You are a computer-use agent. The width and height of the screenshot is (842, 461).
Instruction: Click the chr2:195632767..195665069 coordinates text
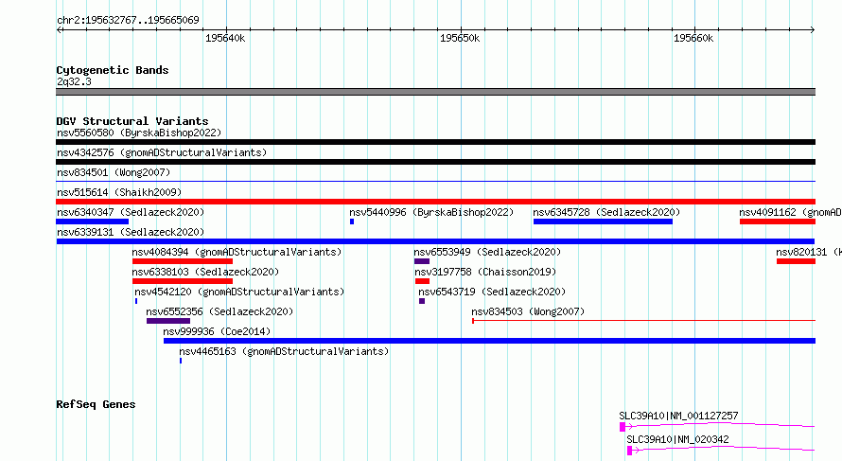(x=128, y=20)
